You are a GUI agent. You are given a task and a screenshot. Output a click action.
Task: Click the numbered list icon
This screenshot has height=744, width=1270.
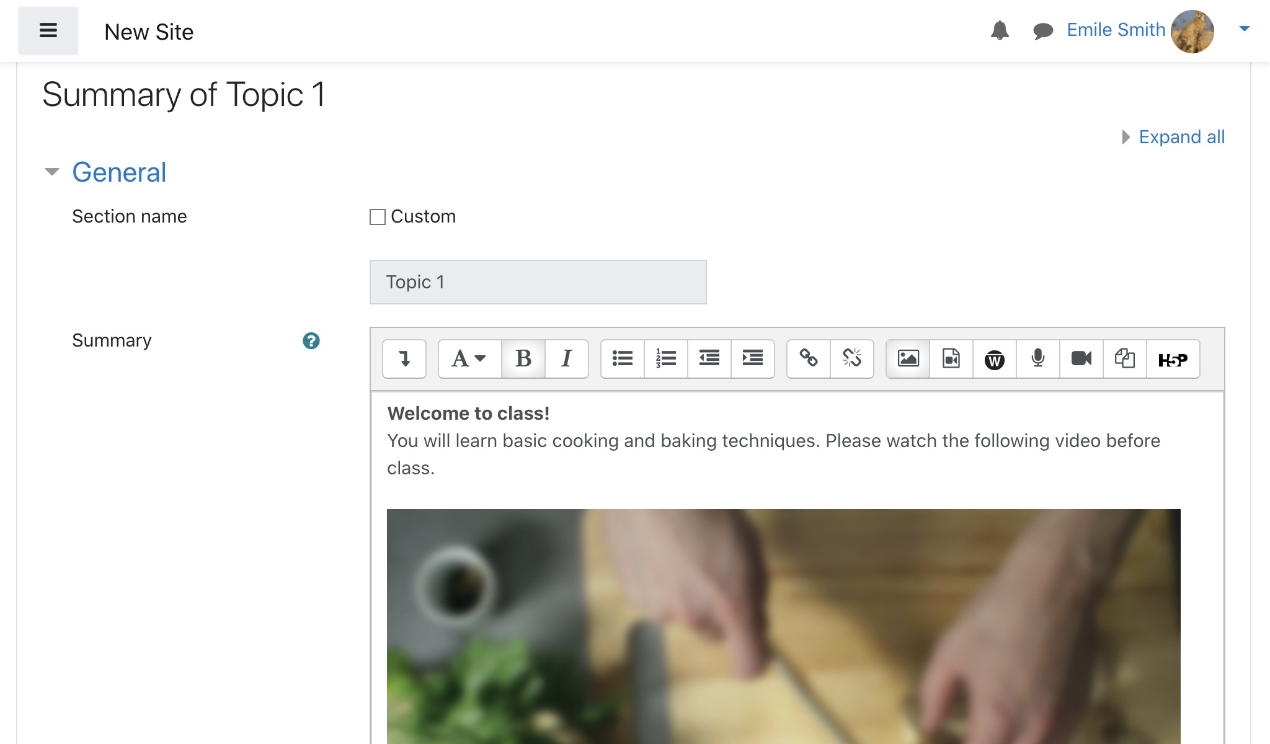point(666,357)
